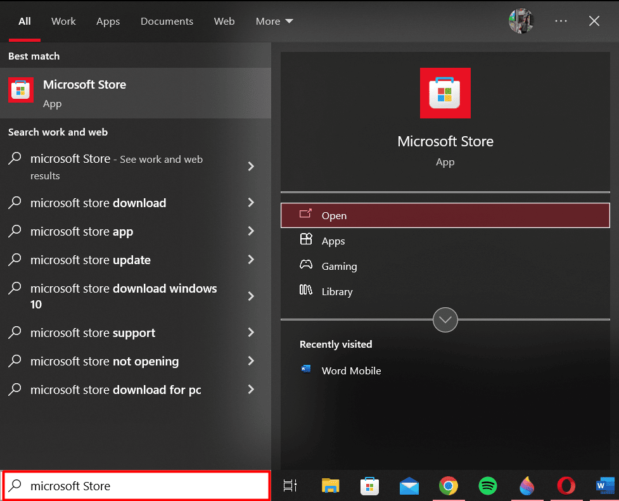Select Apps label in the Store actions
This screenshot has height=501, width=619.
tap(333, 241)
